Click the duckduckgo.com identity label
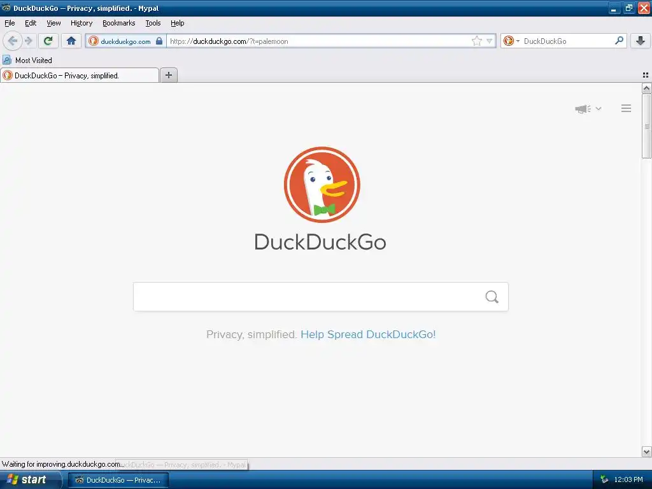 point(125,41)
